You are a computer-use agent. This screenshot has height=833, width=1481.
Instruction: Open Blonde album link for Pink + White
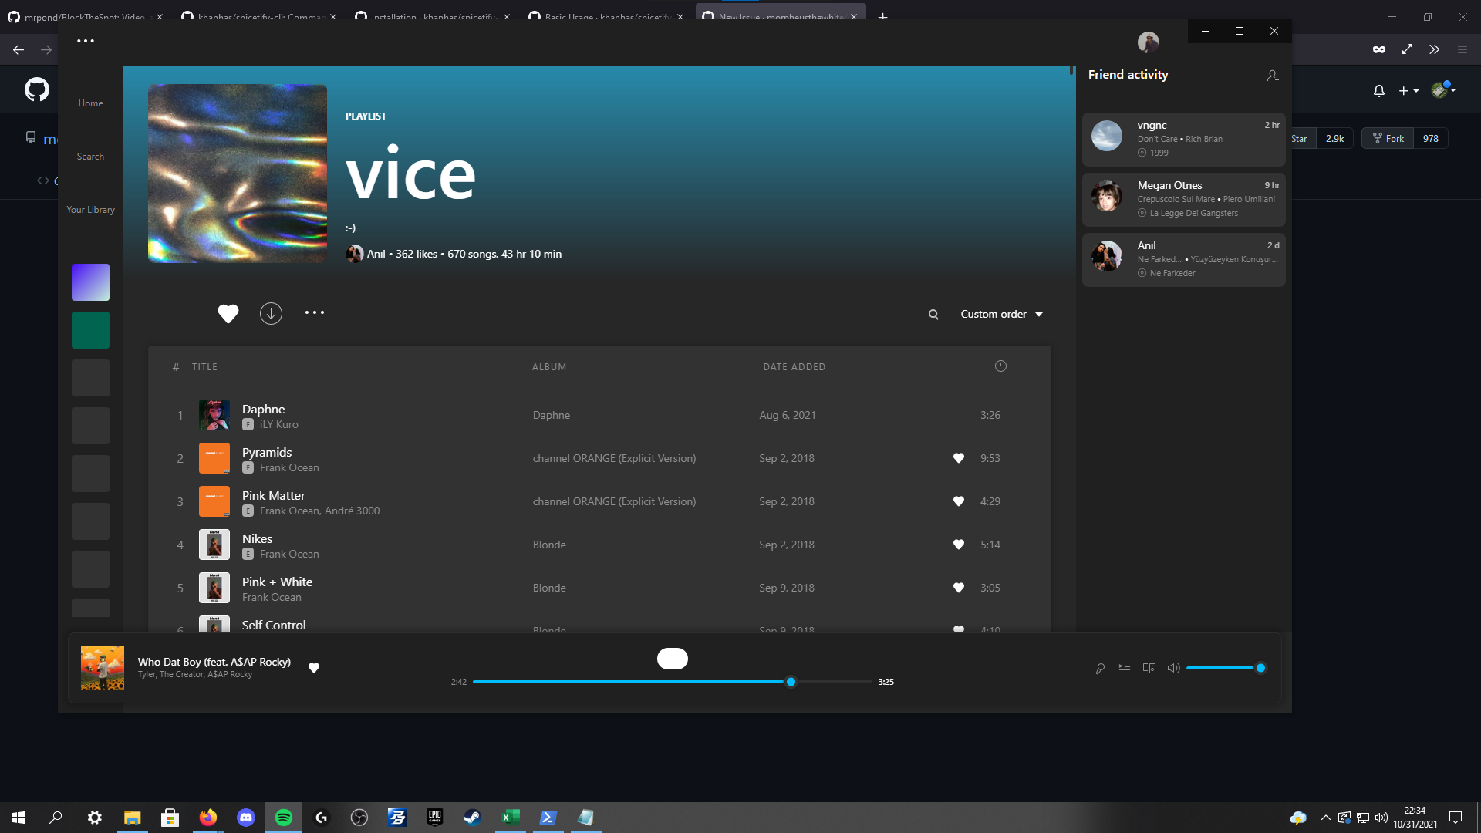click(x=549, y=588)
